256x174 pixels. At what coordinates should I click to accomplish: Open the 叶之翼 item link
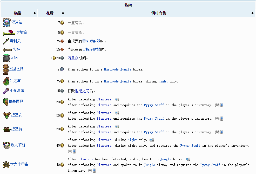(15, 81)
